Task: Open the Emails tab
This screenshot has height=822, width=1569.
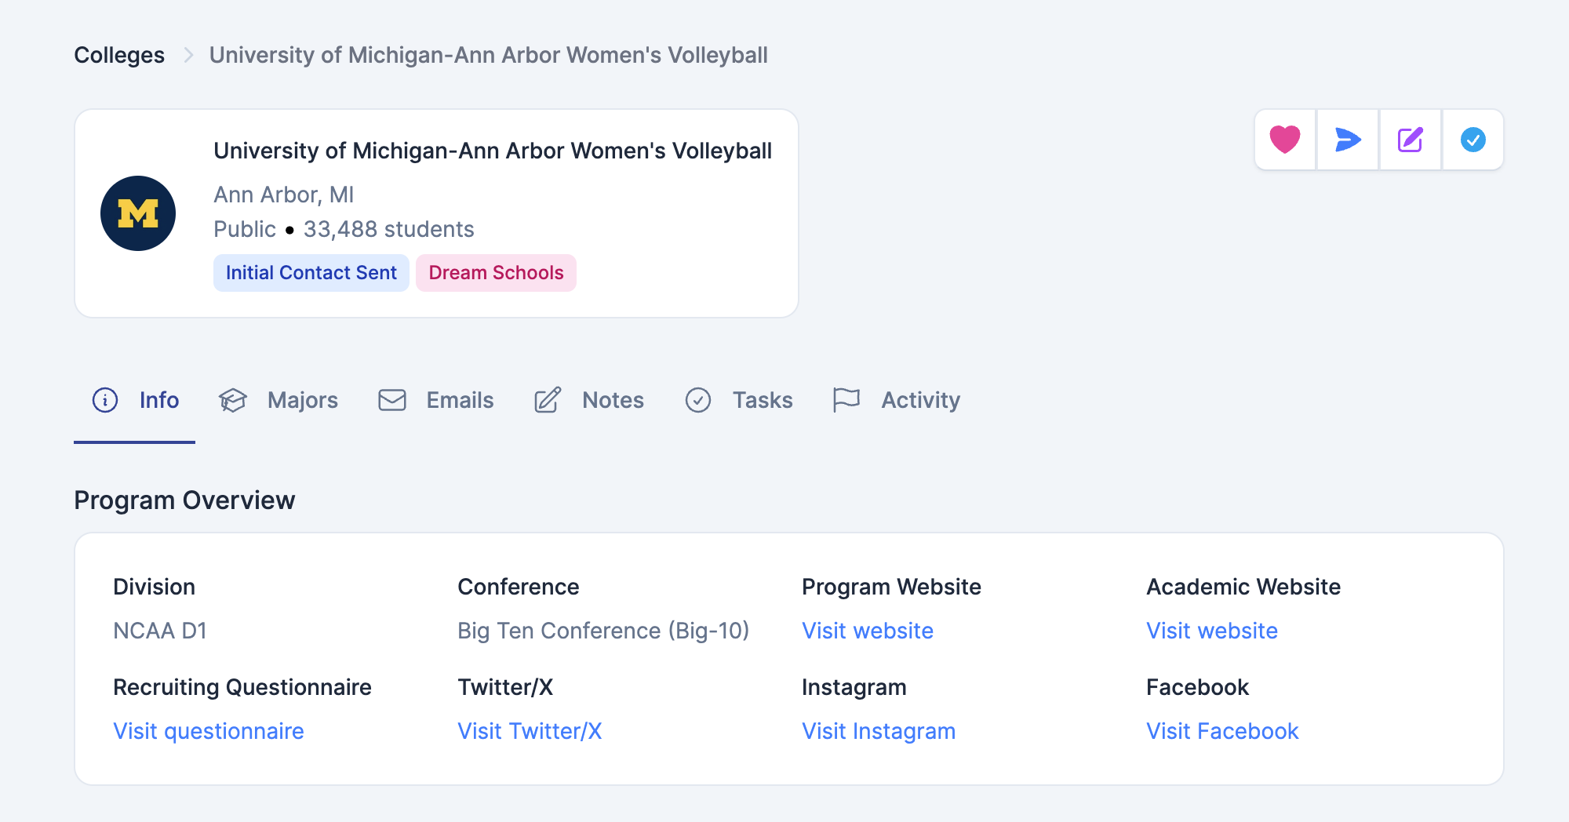Action: click(x=436, y=400)
